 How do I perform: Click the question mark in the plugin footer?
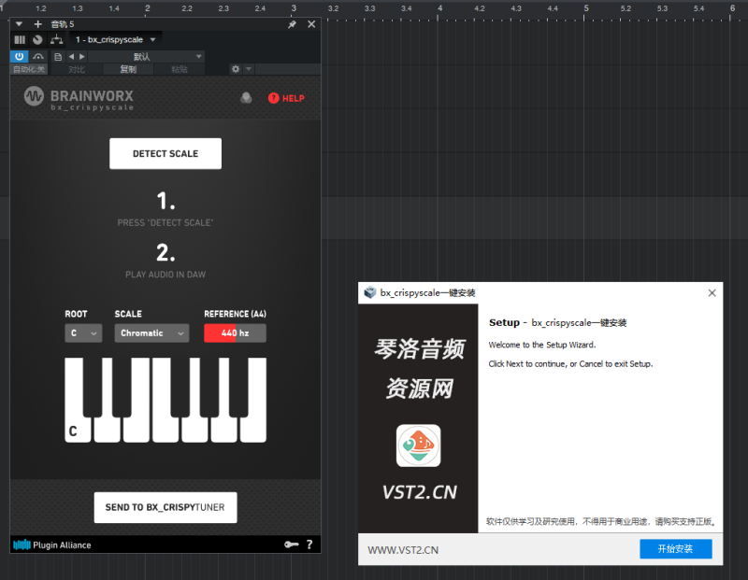tap(309, 544)
